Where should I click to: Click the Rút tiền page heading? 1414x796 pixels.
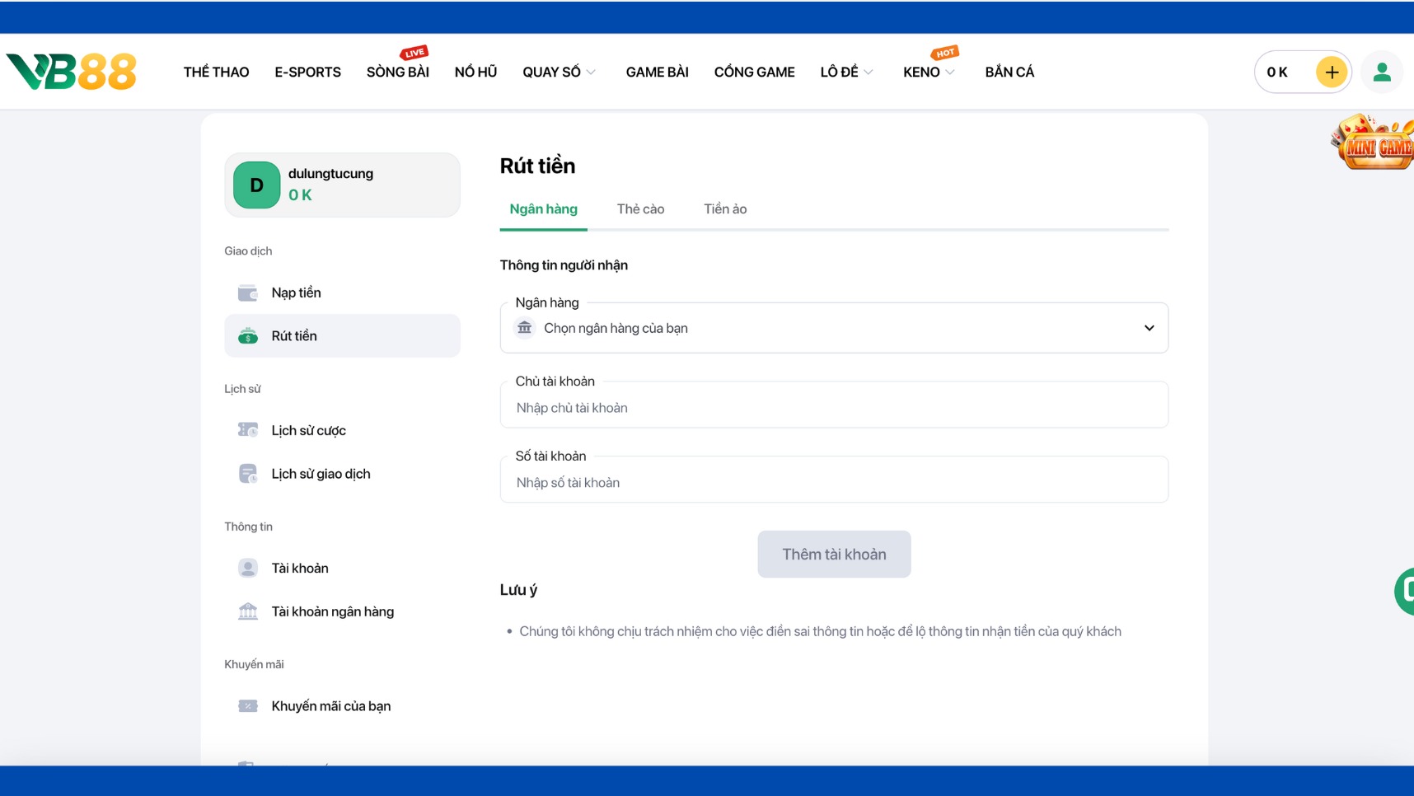coord(537,166)
